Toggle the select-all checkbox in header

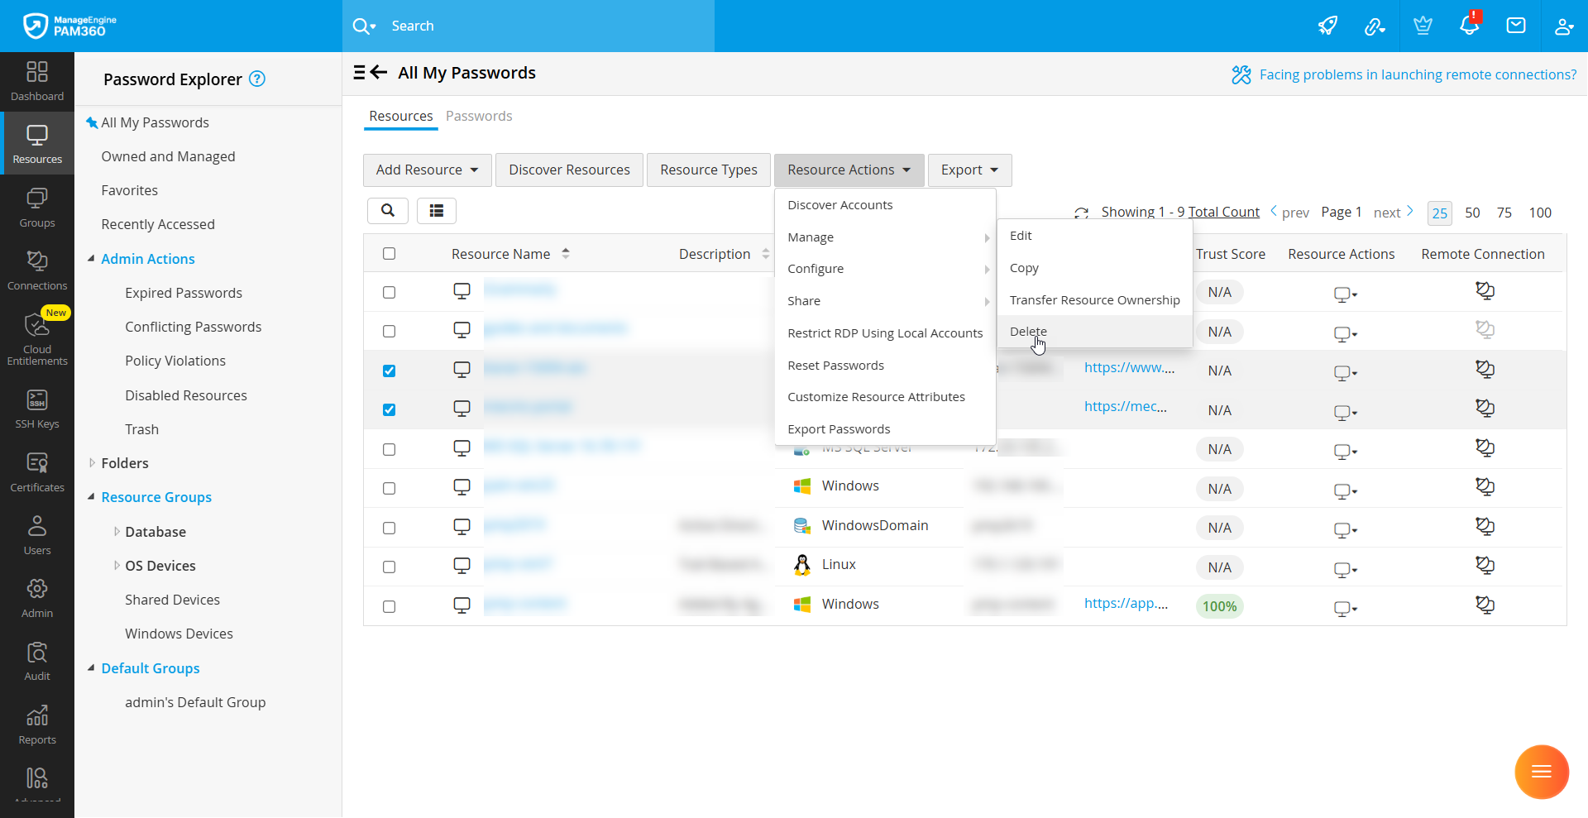pyautogui.click(x=390, y=254)
